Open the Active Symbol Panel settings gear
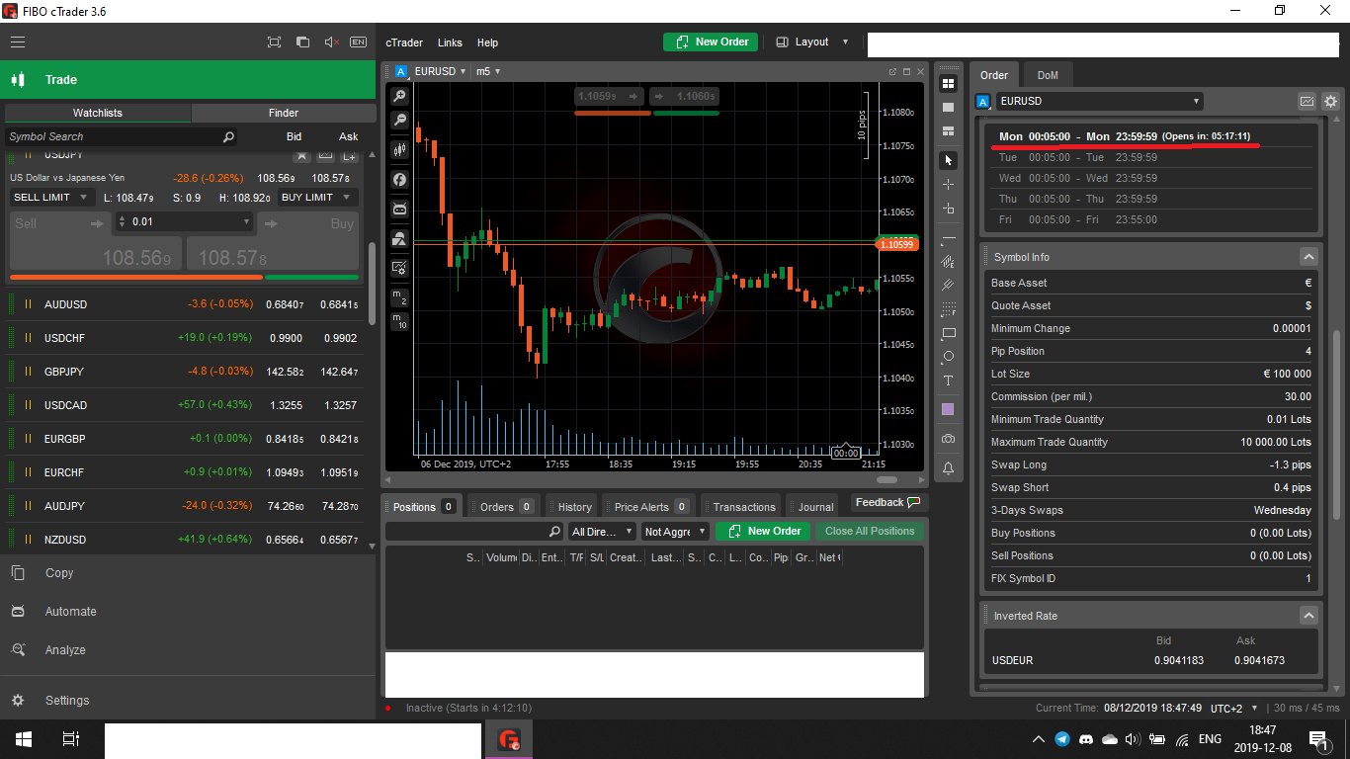Screen dimensions: 1350x759 pyautogui.click(x=1330, y=101)
